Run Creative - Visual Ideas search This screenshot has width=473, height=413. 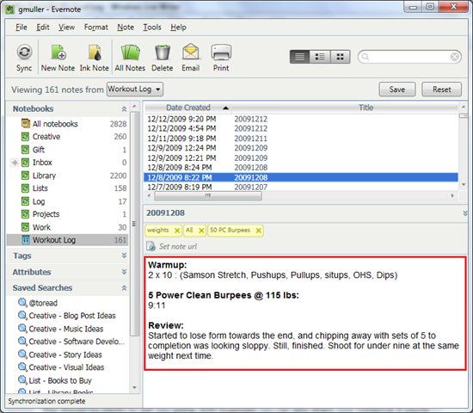tap(61, 367)
